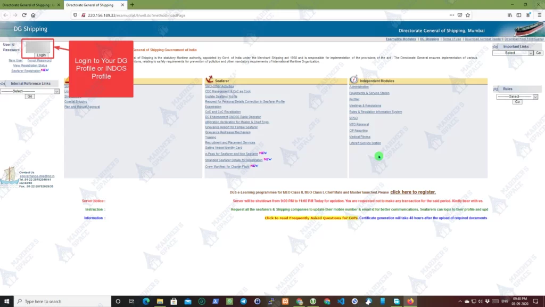Viewport: 545px width, 307px height.
Task: Open CoC and CoC Revalidation link
Action: tap(223, 112)
